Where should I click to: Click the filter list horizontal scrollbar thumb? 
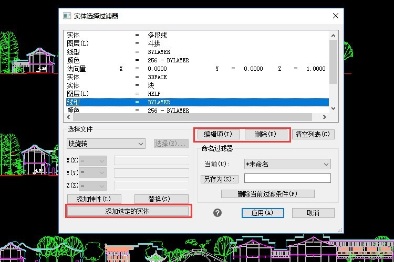click(192, 117)
